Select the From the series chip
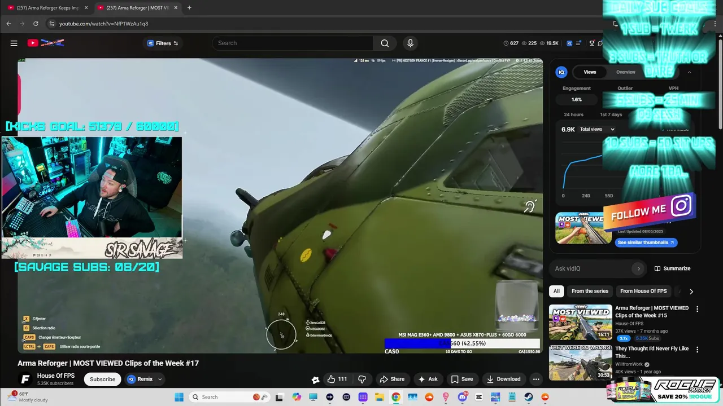 click(590, 291)
